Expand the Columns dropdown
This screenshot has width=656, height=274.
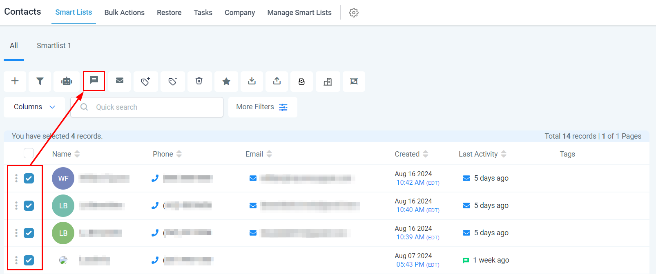click(x=34, y=107)
